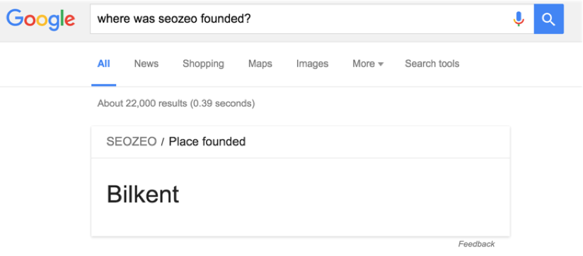
Task: Start voice search with microphone icon
Action: 519,19
